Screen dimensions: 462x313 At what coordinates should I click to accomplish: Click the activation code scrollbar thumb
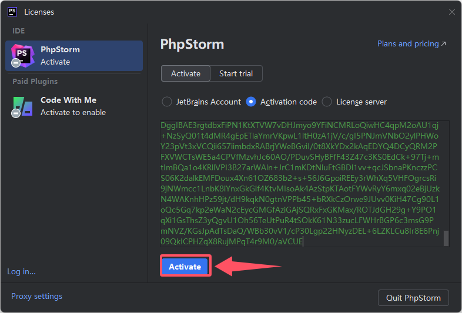[446, 238]
